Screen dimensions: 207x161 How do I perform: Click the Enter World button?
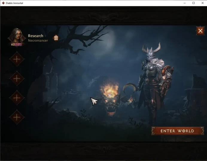(178, 131)
